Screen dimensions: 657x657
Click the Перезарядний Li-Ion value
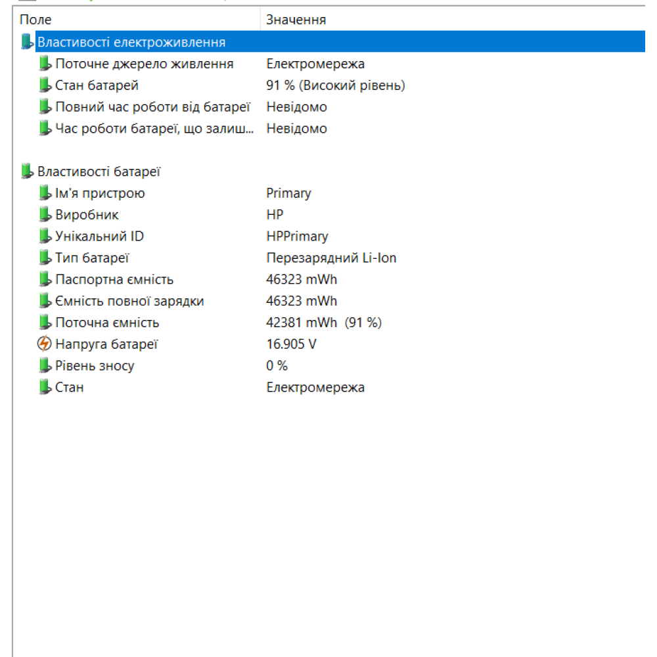pos(331,258)
